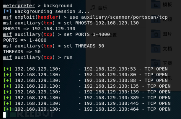181x119 pixels.
Task: Click the underlined meterpreter prompt
Action: click(x=19, y=6)
